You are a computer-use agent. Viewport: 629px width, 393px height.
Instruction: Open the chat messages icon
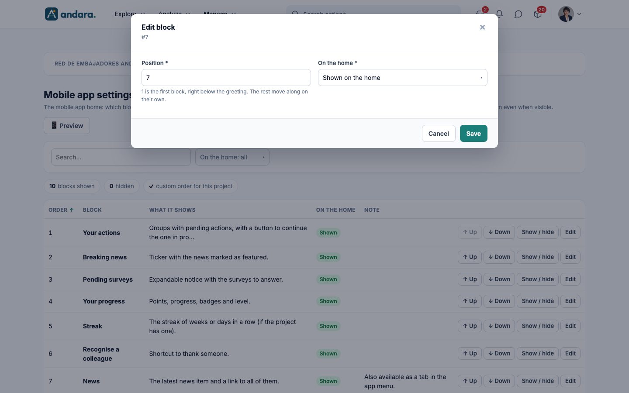pyautogui.click(x=518, y=14)
